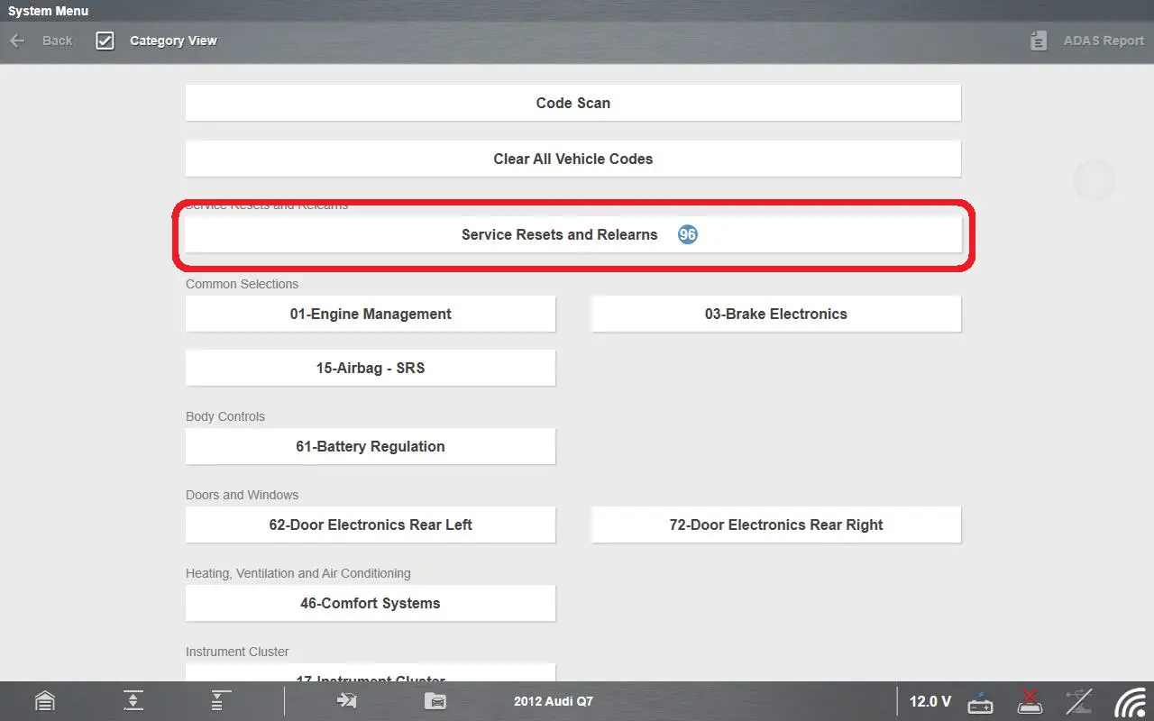Click the 96 count badge
Image resolution: width=1154 pixels, height=721 pixels.
coord(688,234)
